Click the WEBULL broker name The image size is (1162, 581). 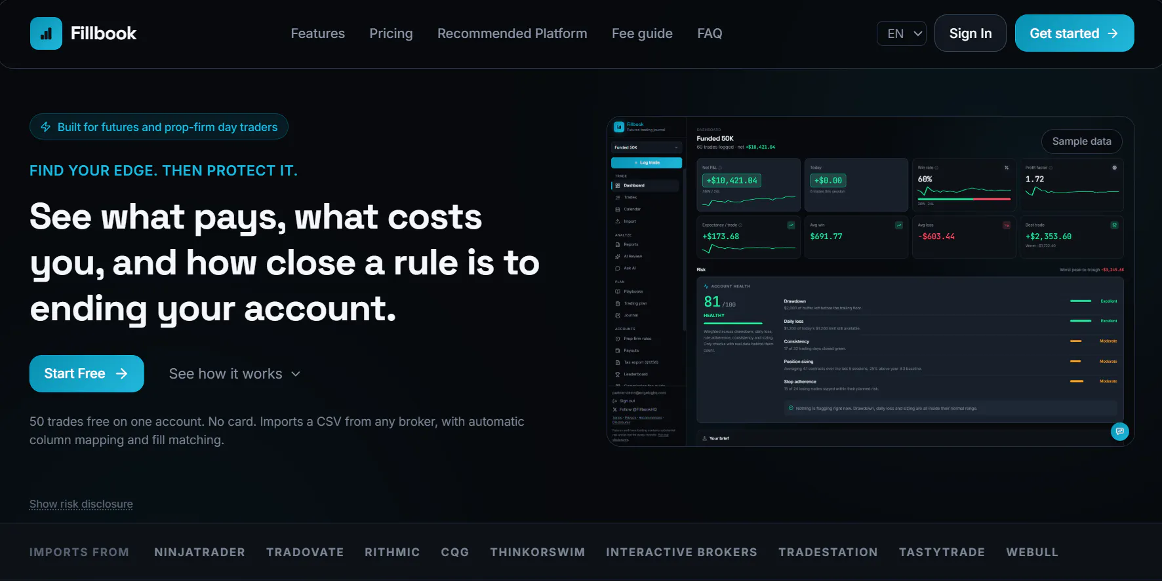coord(1032,552)
